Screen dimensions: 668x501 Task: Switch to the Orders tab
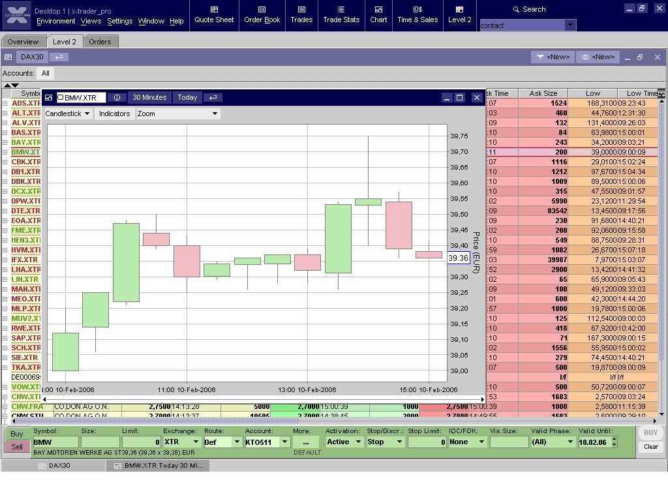click(x=100, y=42)
